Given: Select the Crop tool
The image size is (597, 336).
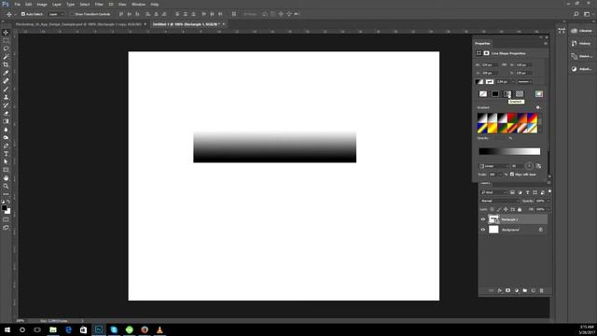Looking at the screenshot, I should coord(6,64).
